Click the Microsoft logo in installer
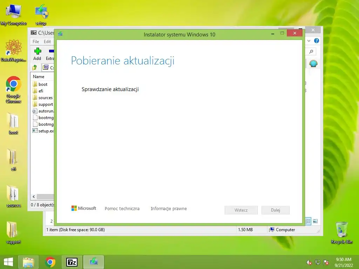 point(84,208)
